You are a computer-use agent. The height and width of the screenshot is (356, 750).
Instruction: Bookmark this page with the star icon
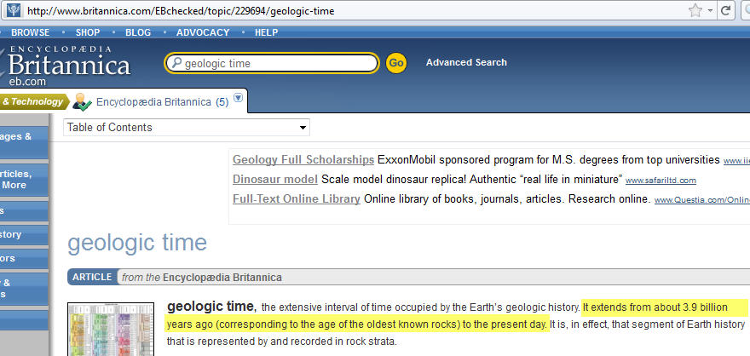point(695,11)
